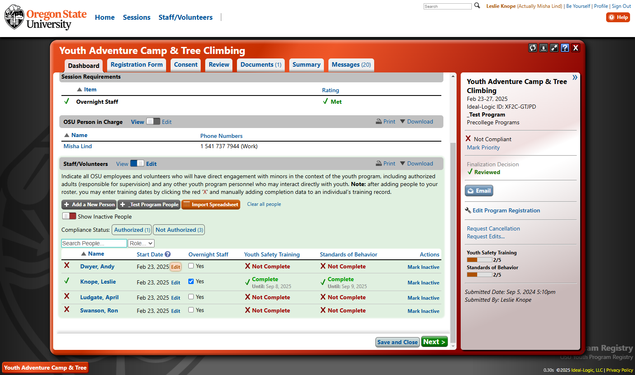Click the Search People input field
The width and height of the screenshot is (635, 375).
94,243
